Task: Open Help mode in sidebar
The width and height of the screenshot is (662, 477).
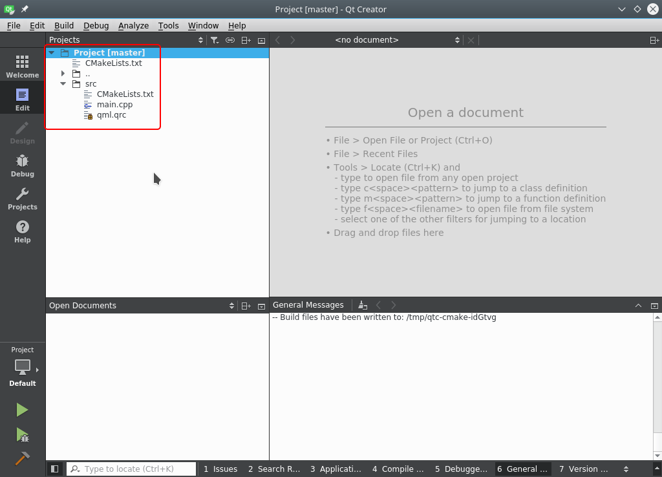Action: coord(23,231)
